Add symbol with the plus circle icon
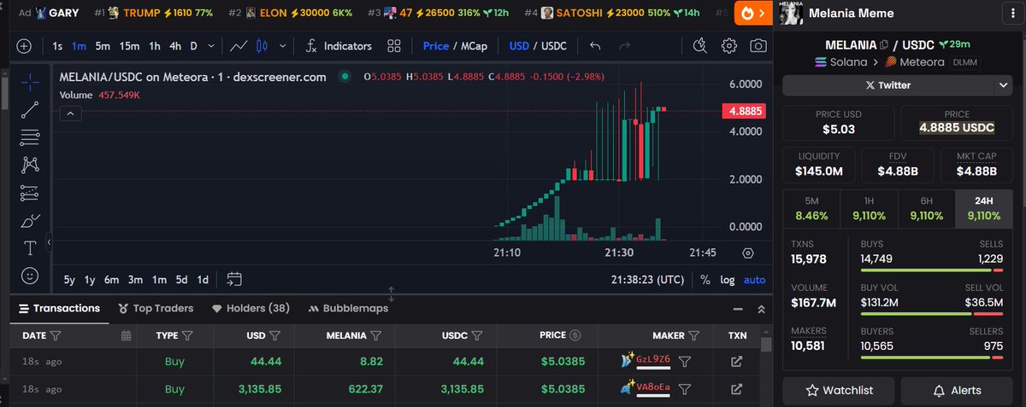This screenshot has height=407, width=1026. pyautogui.click(x=24, y=46)
